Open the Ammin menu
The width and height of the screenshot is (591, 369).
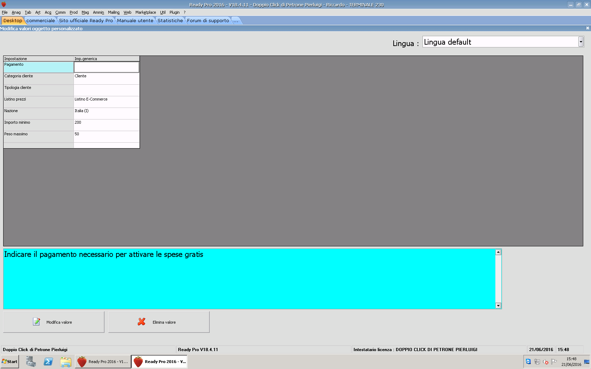pos(99,12)
